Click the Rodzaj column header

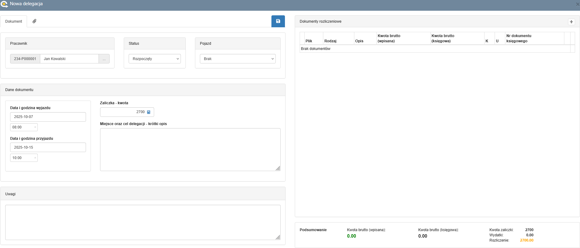coord(330,41)
